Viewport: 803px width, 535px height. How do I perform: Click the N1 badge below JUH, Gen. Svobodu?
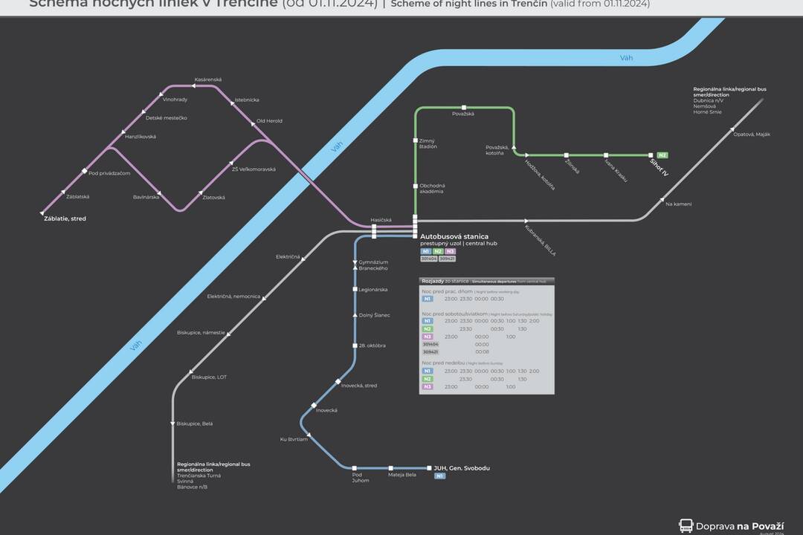[x=440, y=476]
